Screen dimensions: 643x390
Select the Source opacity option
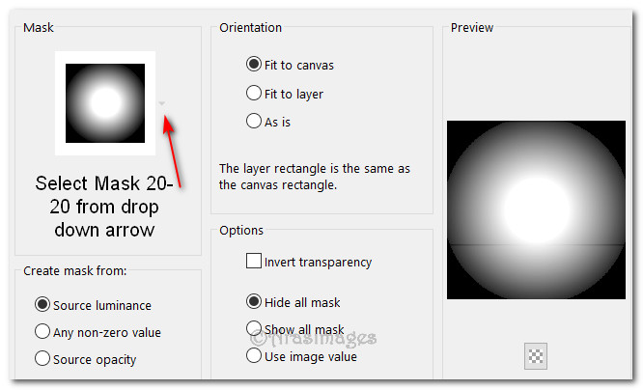point(42,359)
